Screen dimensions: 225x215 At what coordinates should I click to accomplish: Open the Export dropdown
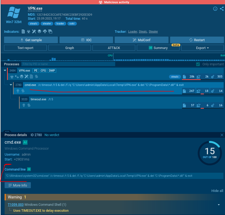click(x=202, y=48)
